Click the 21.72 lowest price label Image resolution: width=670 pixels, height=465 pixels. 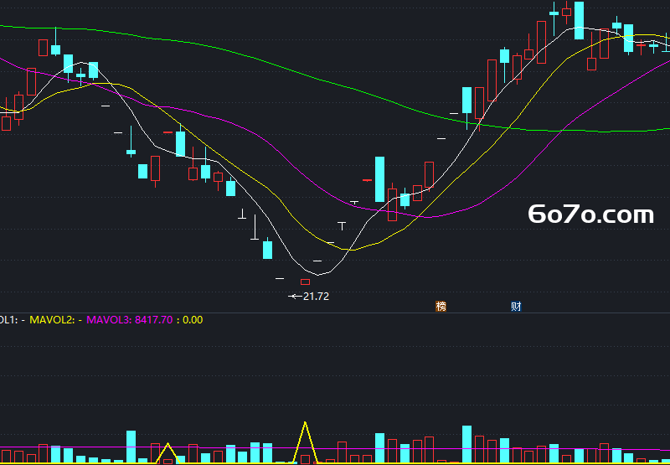pyautogui.click(x=316, y=297)
